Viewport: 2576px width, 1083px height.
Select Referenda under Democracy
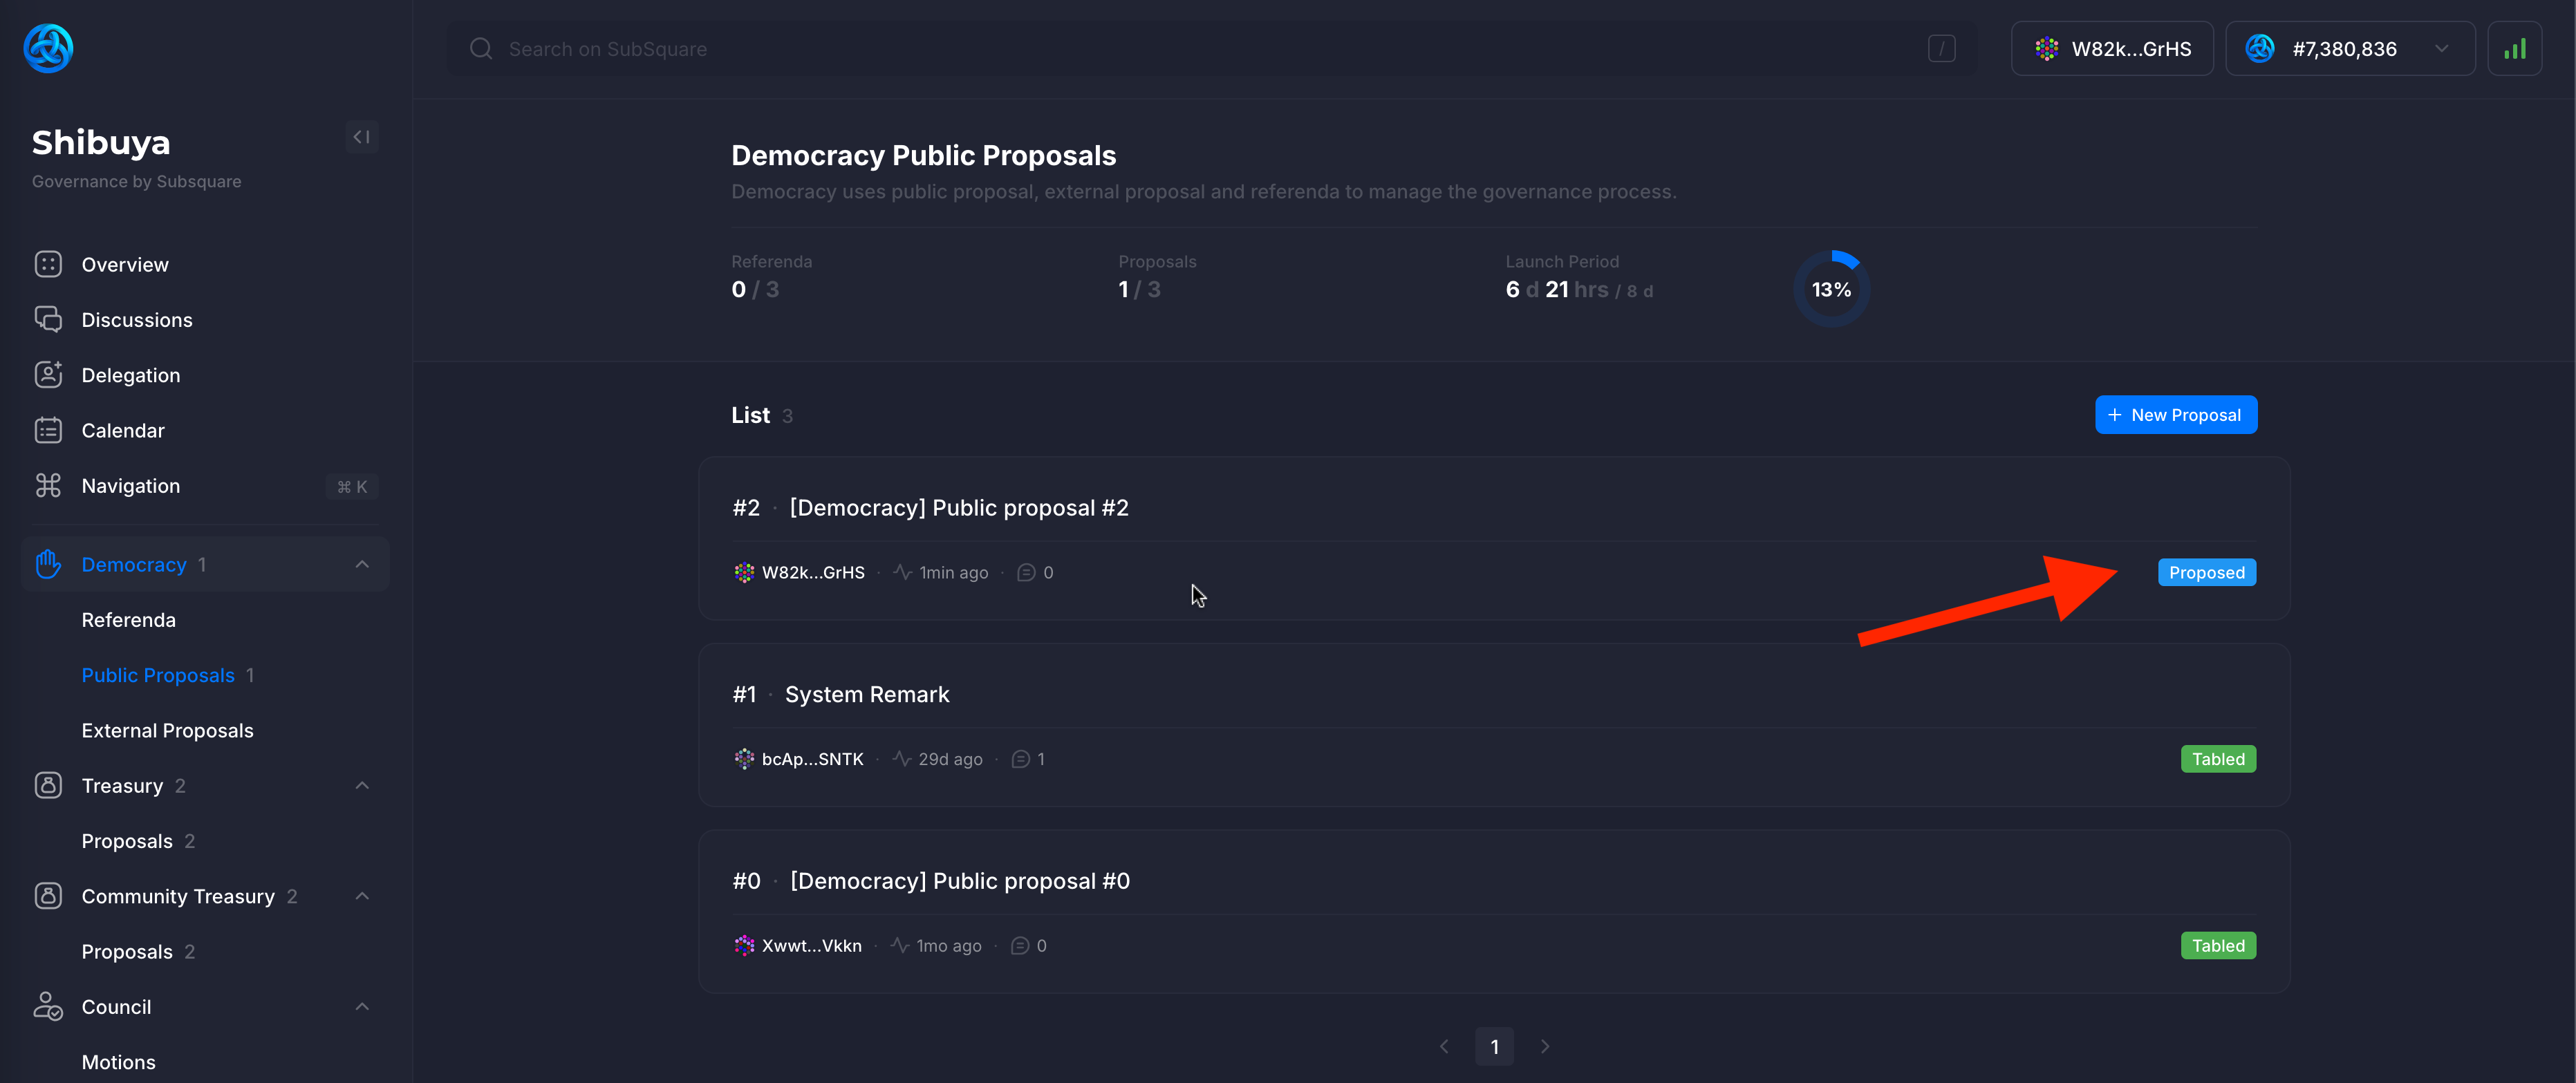click(x=128, y=620)
